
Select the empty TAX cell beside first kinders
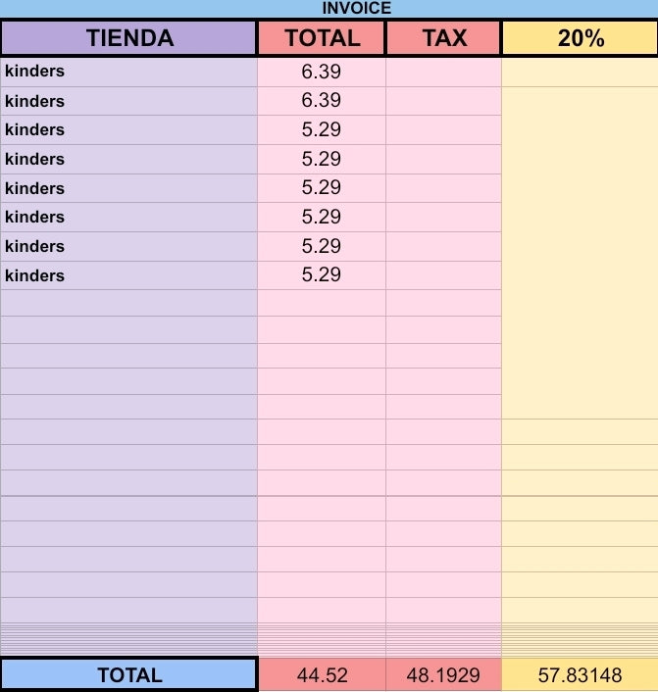444,72
